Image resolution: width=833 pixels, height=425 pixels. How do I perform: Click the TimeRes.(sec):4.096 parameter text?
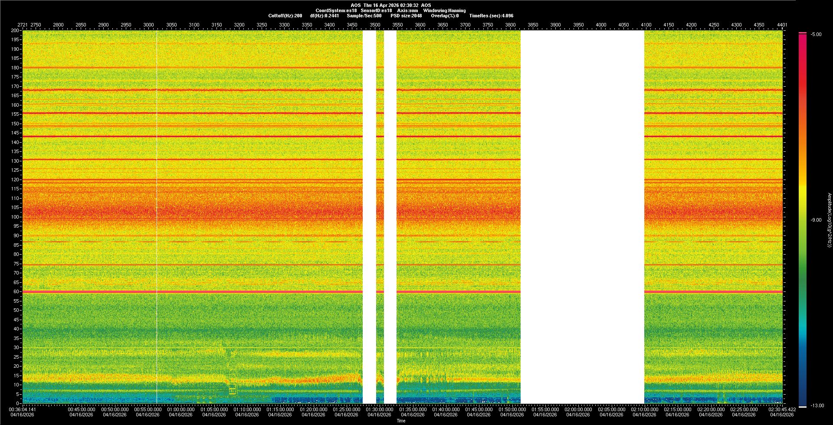tap(491, 16)
